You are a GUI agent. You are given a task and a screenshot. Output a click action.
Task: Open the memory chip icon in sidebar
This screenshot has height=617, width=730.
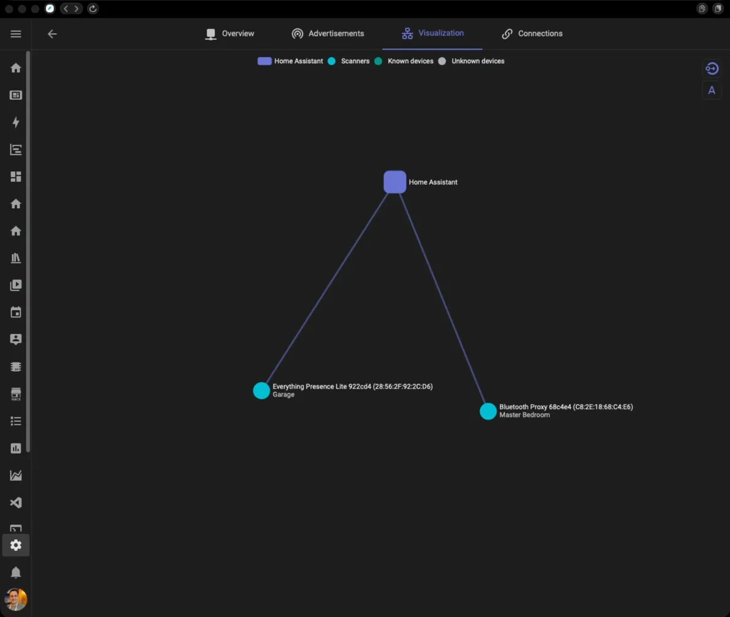pos(16,367)
